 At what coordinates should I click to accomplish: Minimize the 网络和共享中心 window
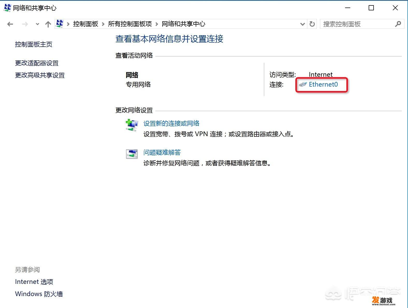tap(348, 8)
